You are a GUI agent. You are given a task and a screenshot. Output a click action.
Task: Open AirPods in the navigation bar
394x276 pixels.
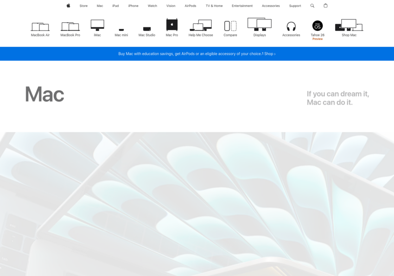191,6
